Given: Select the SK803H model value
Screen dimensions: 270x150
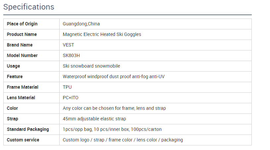Looking at the screenshot, I should 71,55.
